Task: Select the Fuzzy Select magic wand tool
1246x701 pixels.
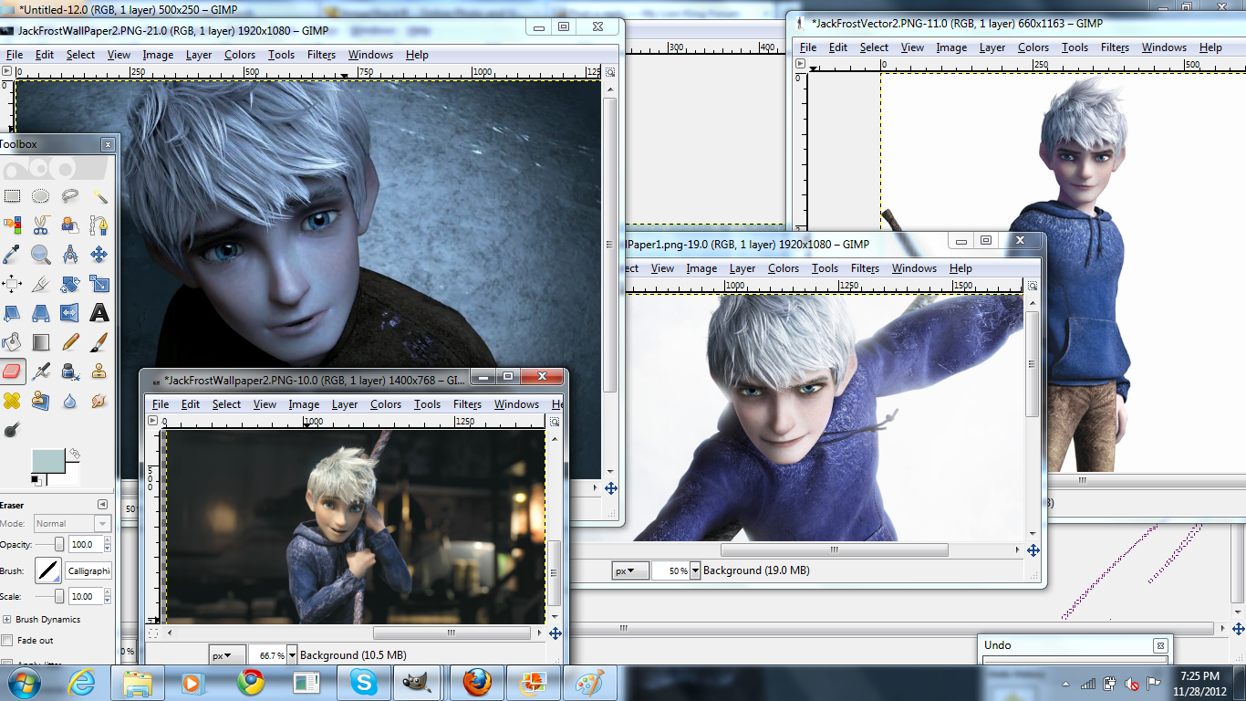Action: click(x=99, y=196)
